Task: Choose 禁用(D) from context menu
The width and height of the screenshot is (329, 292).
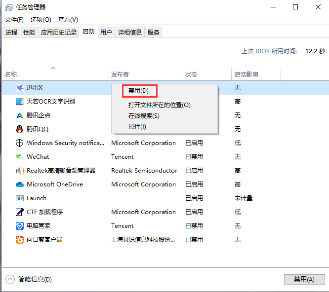Action: 138,91
